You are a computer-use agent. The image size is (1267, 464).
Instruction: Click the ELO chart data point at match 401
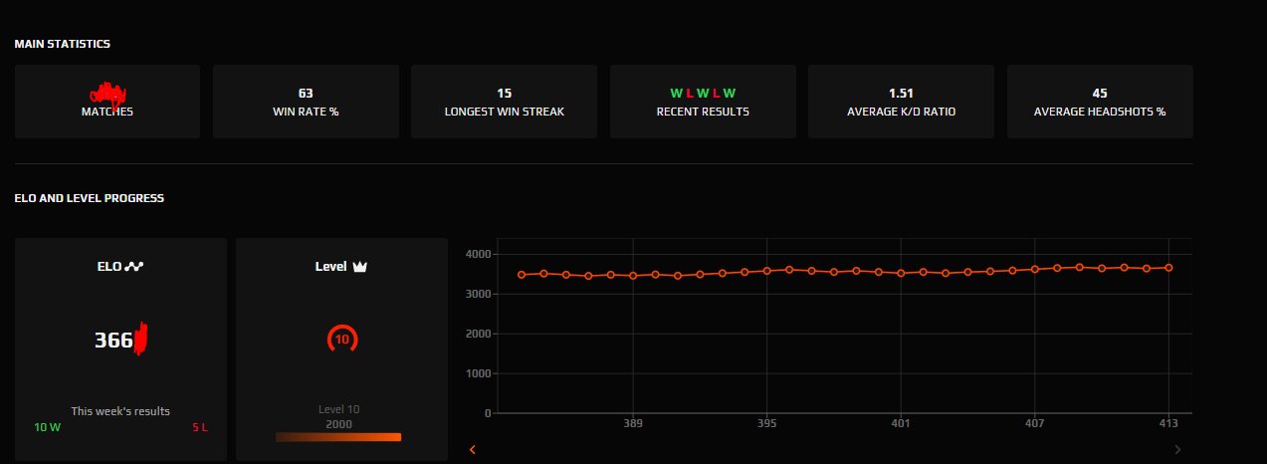(901, 273)
